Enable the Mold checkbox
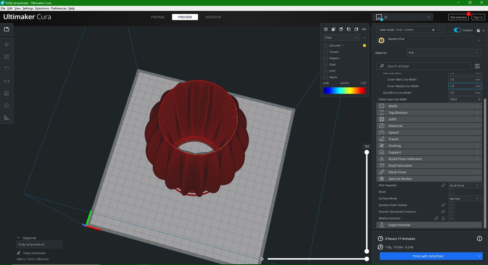This screenshot has width=488, height=265. point(451,192)
